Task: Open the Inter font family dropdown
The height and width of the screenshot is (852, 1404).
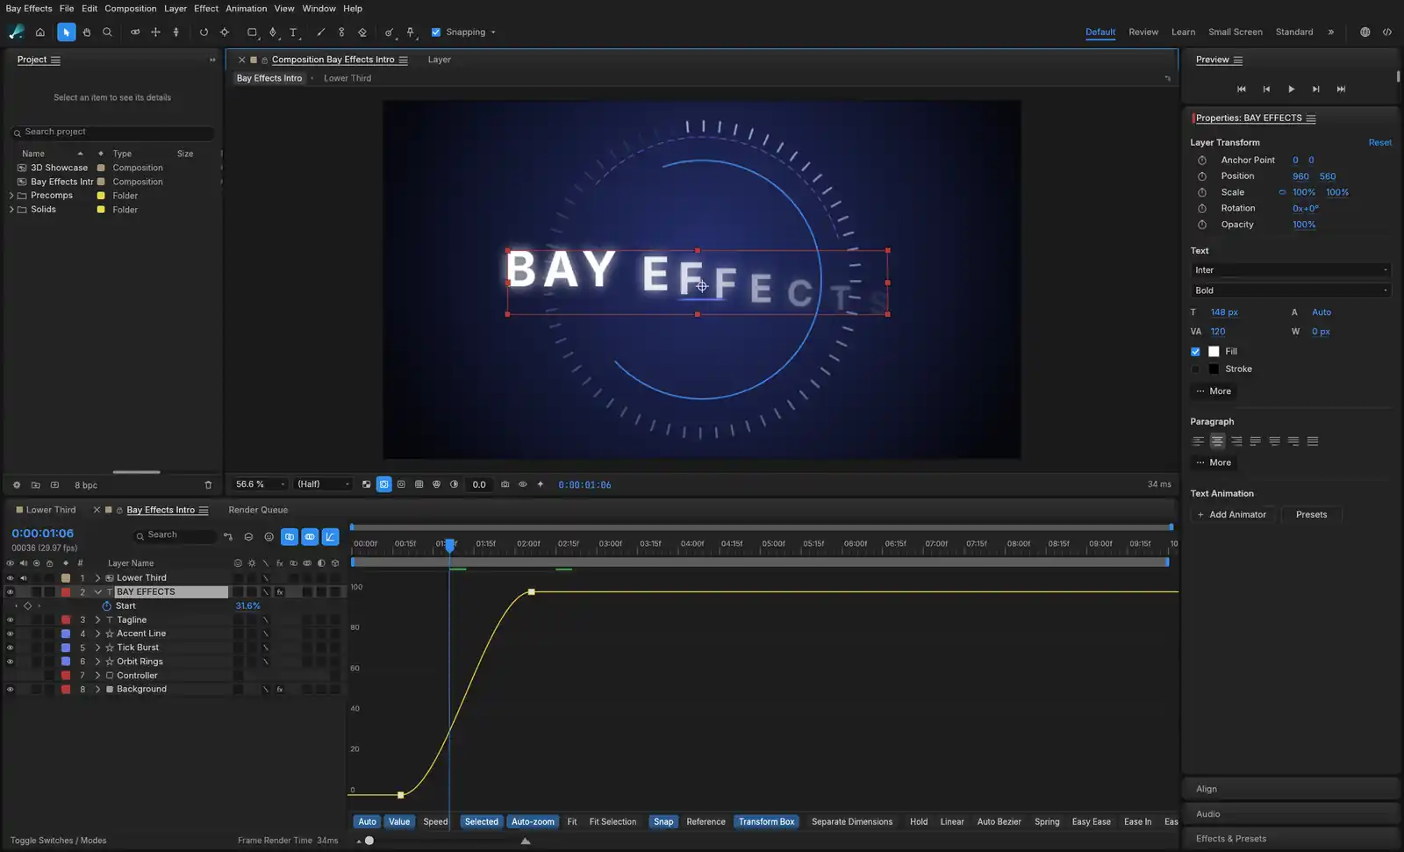Action: point(1291,270)
